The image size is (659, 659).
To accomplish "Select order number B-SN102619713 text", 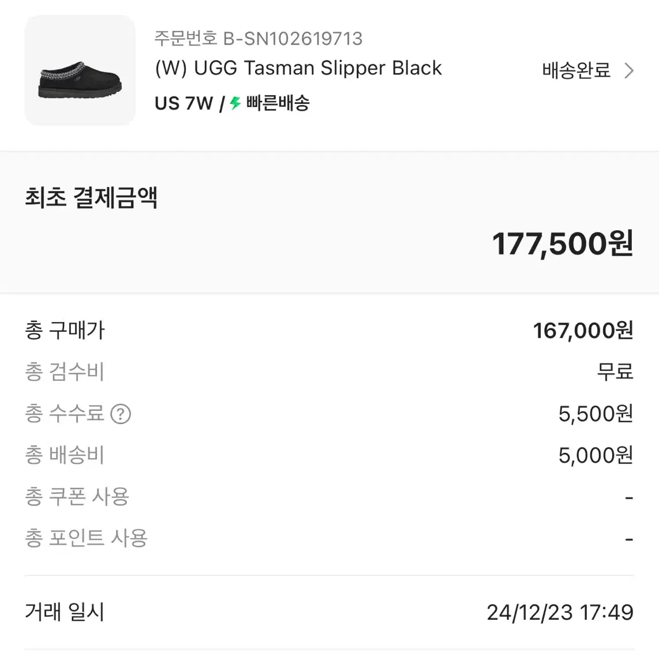I will tap(259, 39).
